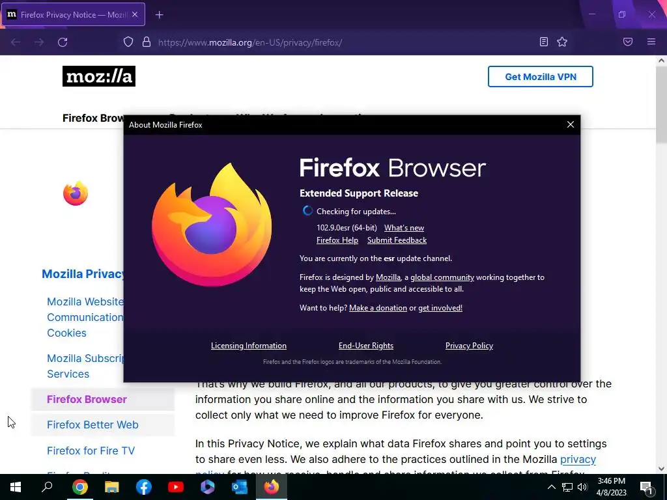The height and width of the screenshot is (500, 667).
Task: Click the Firefox Browser nav menu item
Action: 93,118
